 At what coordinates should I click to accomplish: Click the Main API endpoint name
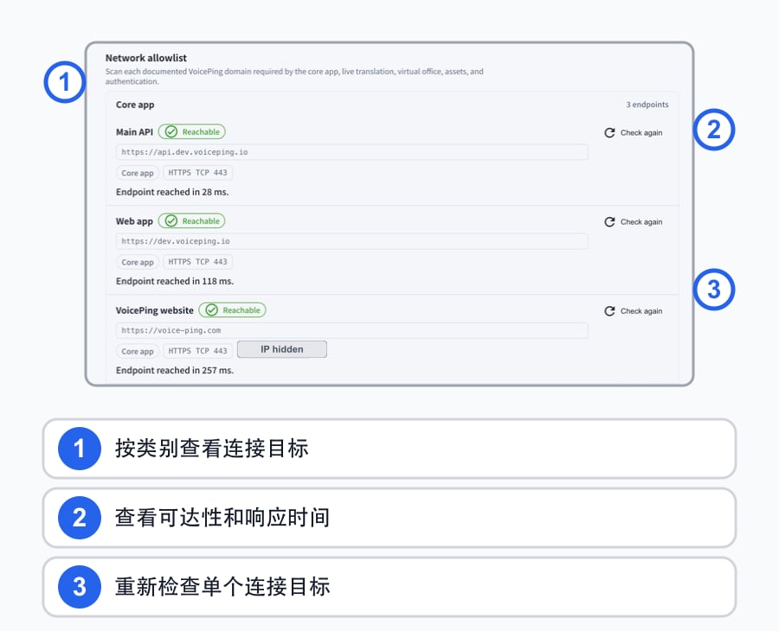pyautogui.click(x=135, y=132)
